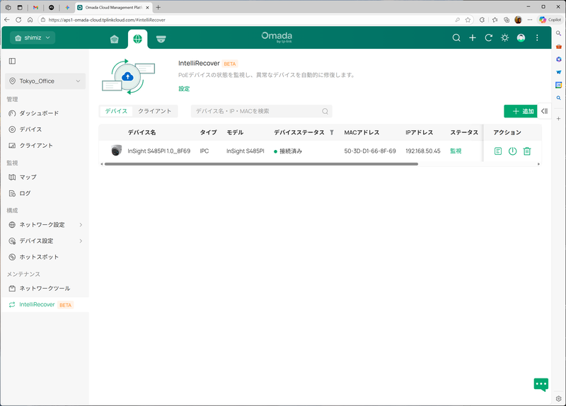Refresh using the Omada header reload icon
This screenshot has width=566, height=406.
488,37
